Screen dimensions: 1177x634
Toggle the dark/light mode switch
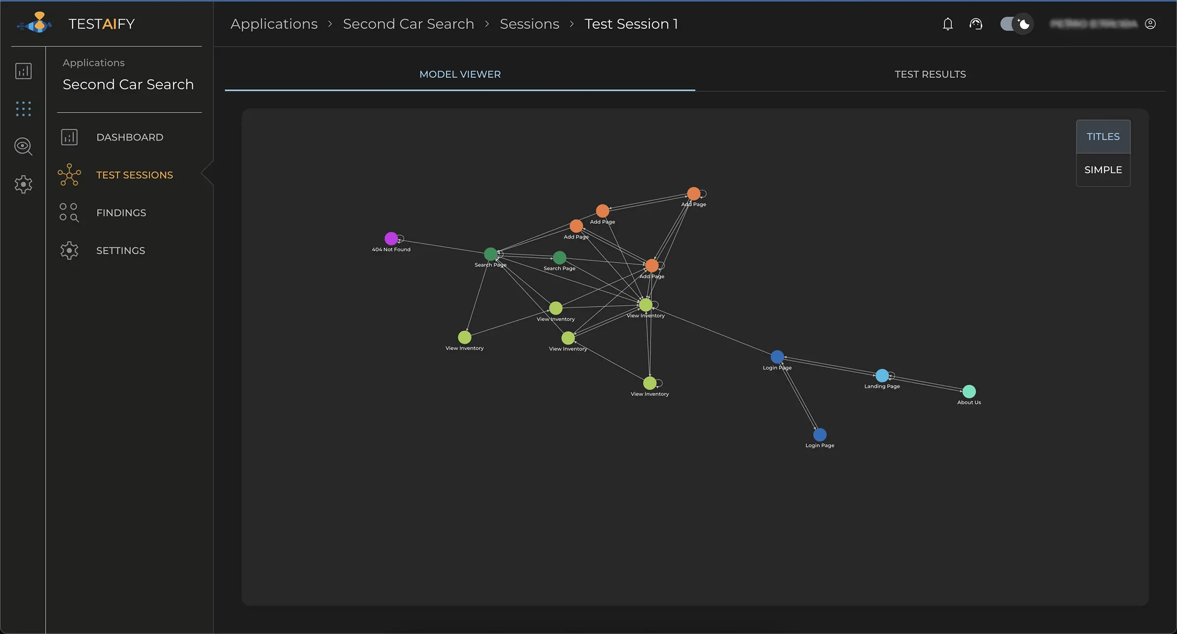1015,22
